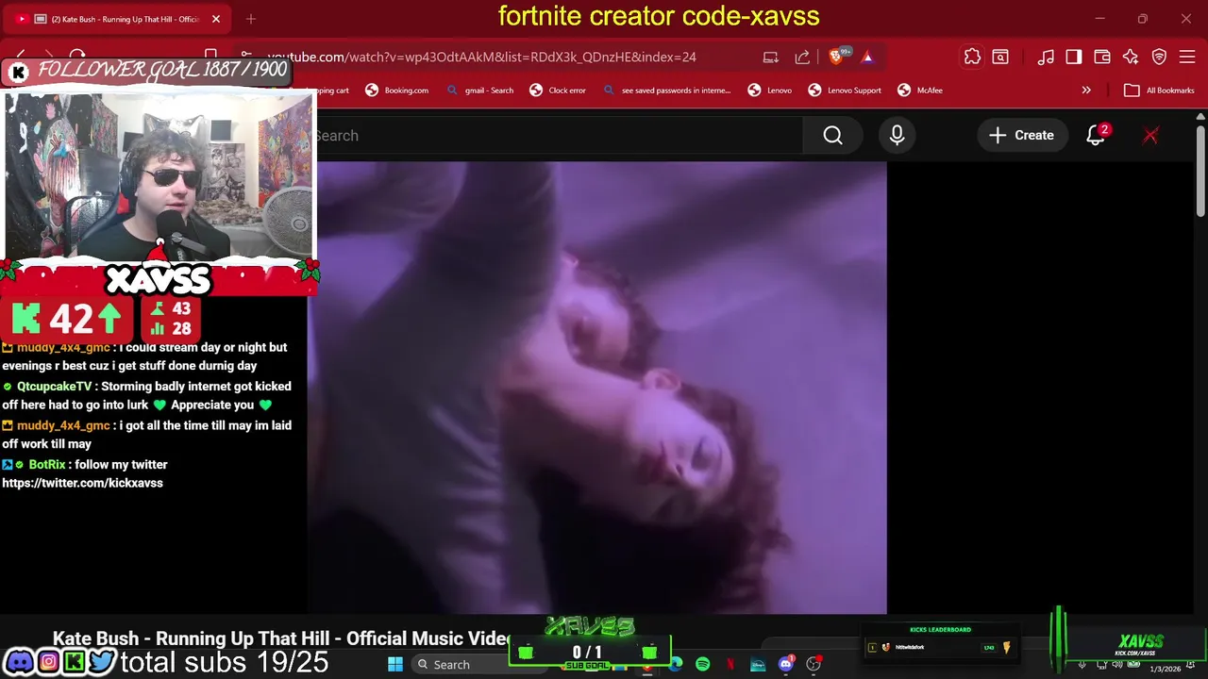The height and width of the screenshot is (679, 1208).
Task: Open the saved passwords bookmark
Action: tap(666, 91)
